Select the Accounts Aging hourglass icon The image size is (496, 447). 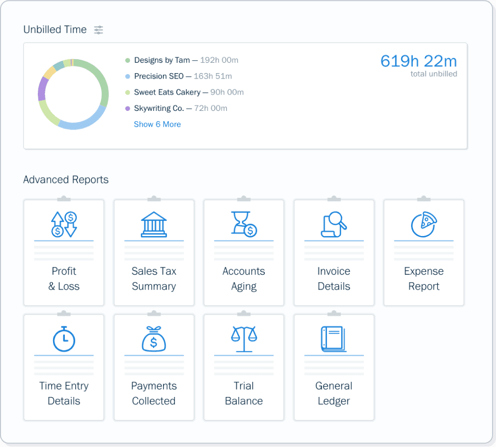(244, 224)
